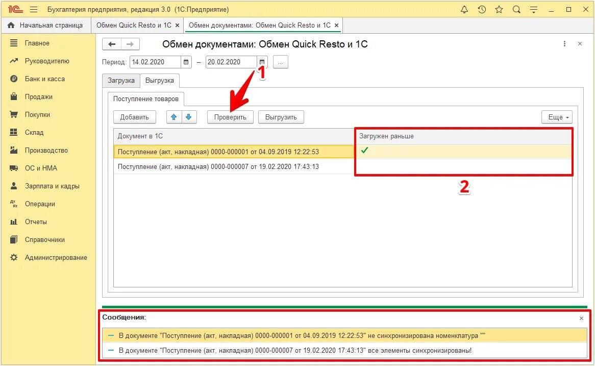Select document row 0000-000001 от 04.09.2019
Screen dimensions: 595x366
[234, 152]
